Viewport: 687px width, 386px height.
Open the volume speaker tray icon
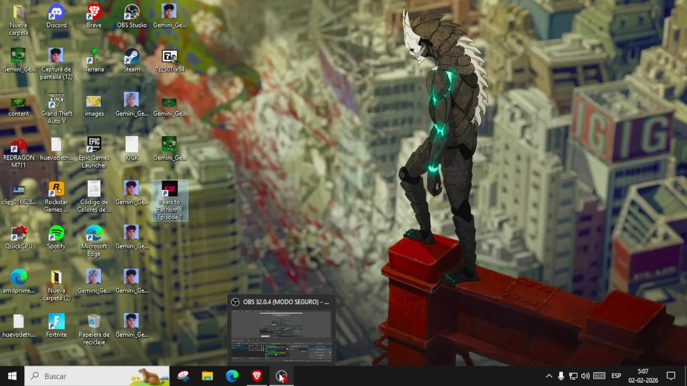coord(586,376)
